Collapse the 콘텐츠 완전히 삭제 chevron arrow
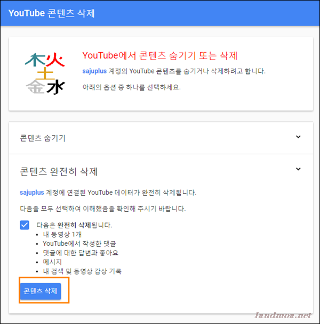The width and height of the screenshot is (320, 324). point(298,169)
